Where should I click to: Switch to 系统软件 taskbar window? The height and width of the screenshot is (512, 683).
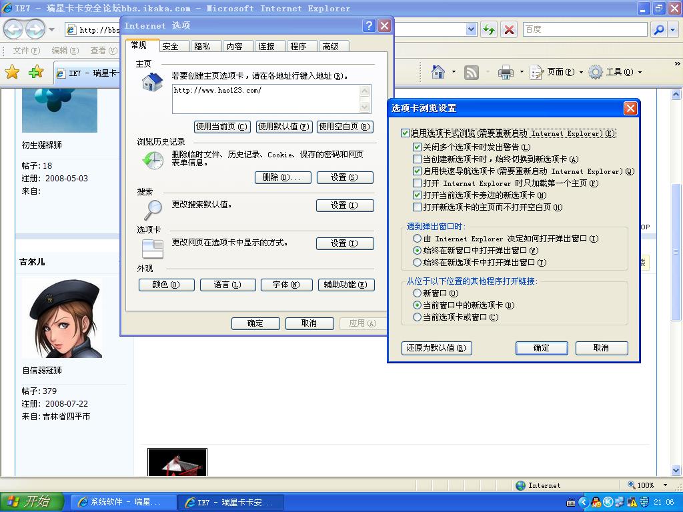pyautogui.click(x=123, y=502)
